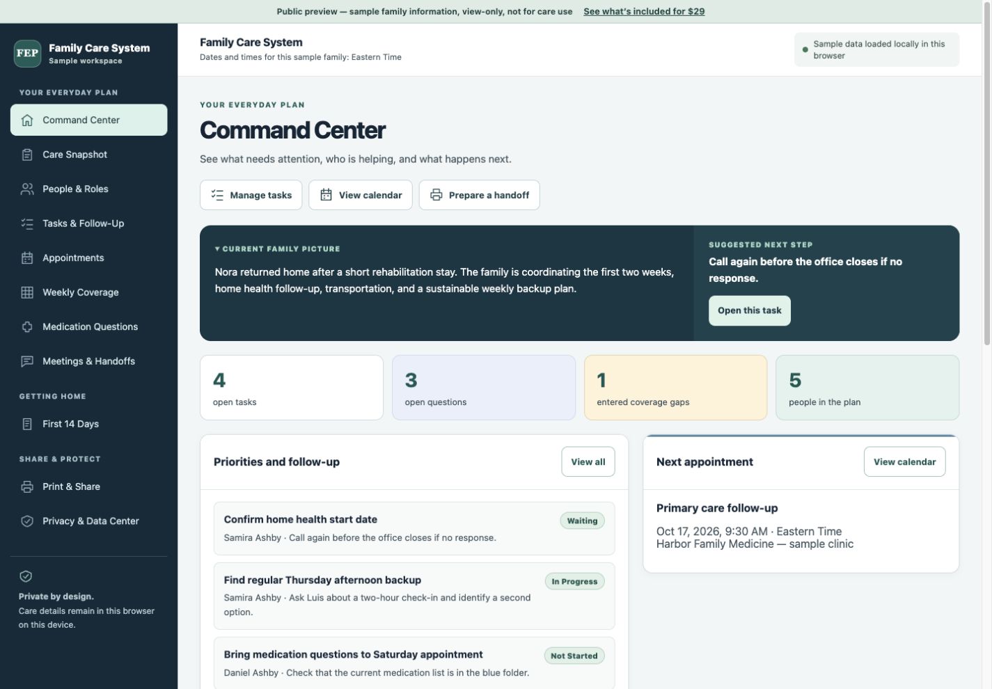This screenshot has width=992, height=689.
Task: Click the Meetings & Handoffs chat icon
Action: point(27,361)
